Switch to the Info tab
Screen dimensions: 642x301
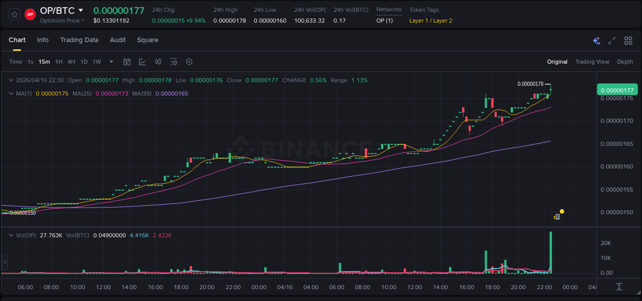pyautogui.click(x=43, y=40)
